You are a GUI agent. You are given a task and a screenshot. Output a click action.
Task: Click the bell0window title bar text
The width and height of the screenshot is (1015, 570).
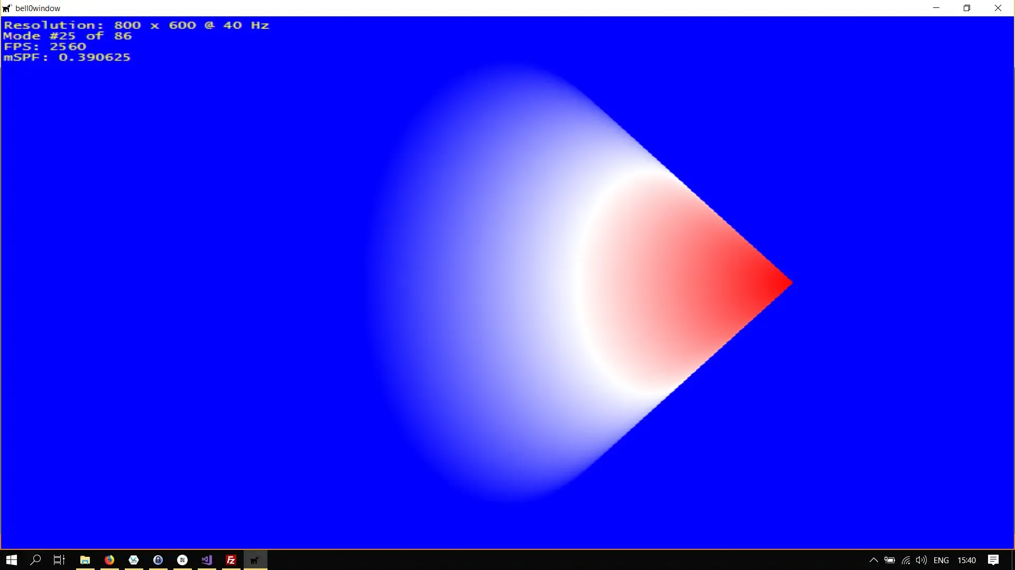pyautogui.click(x=37, y=8)
